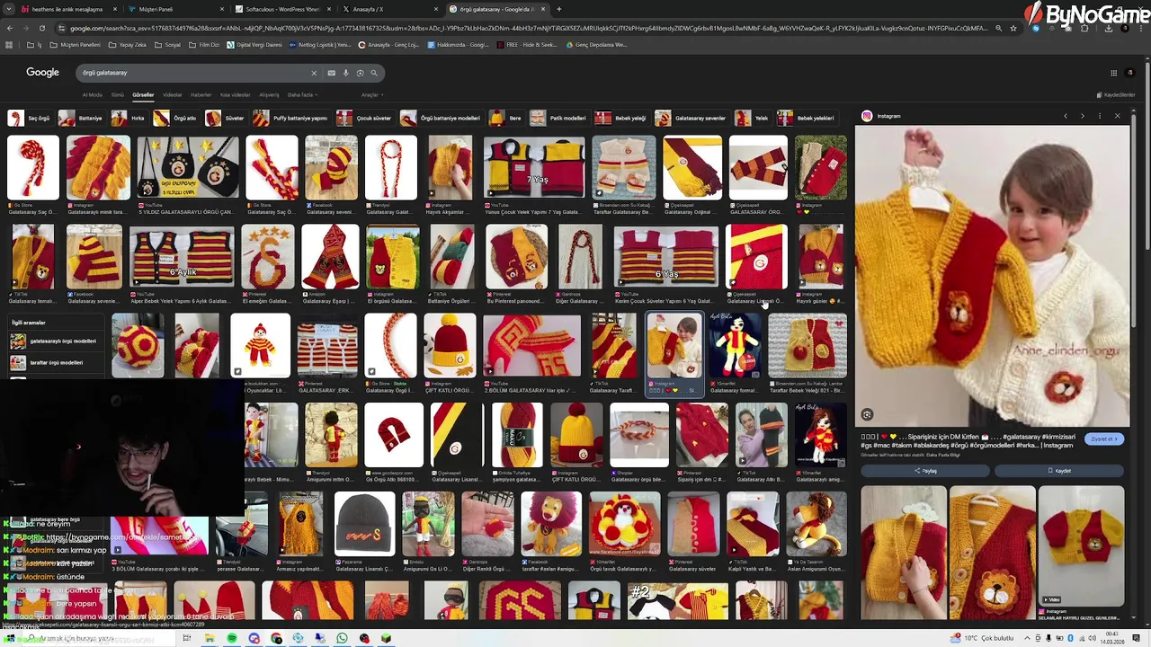Open a new browser tab
Screen dimensions: 1151x647
(558, 9)
